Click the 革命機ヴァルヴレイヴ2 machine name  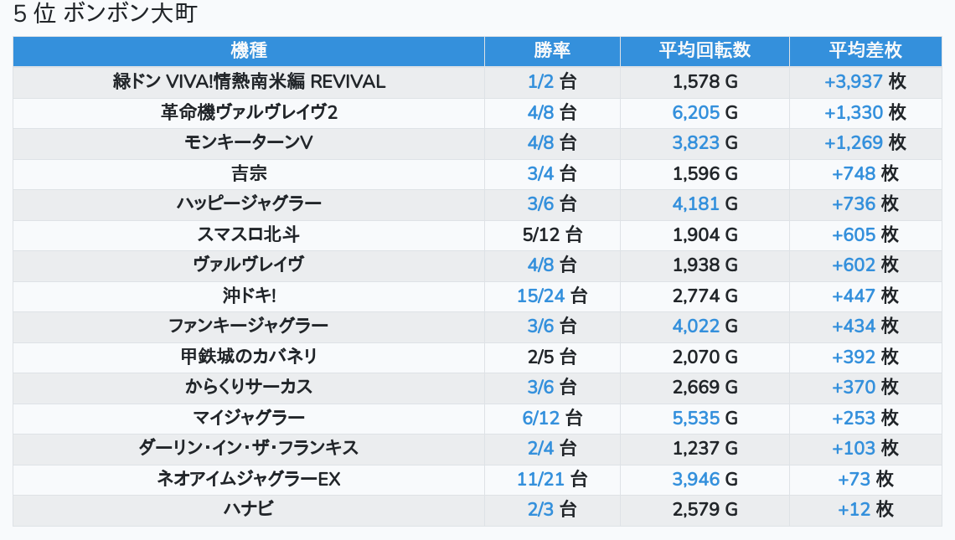[x=249, y=112]
